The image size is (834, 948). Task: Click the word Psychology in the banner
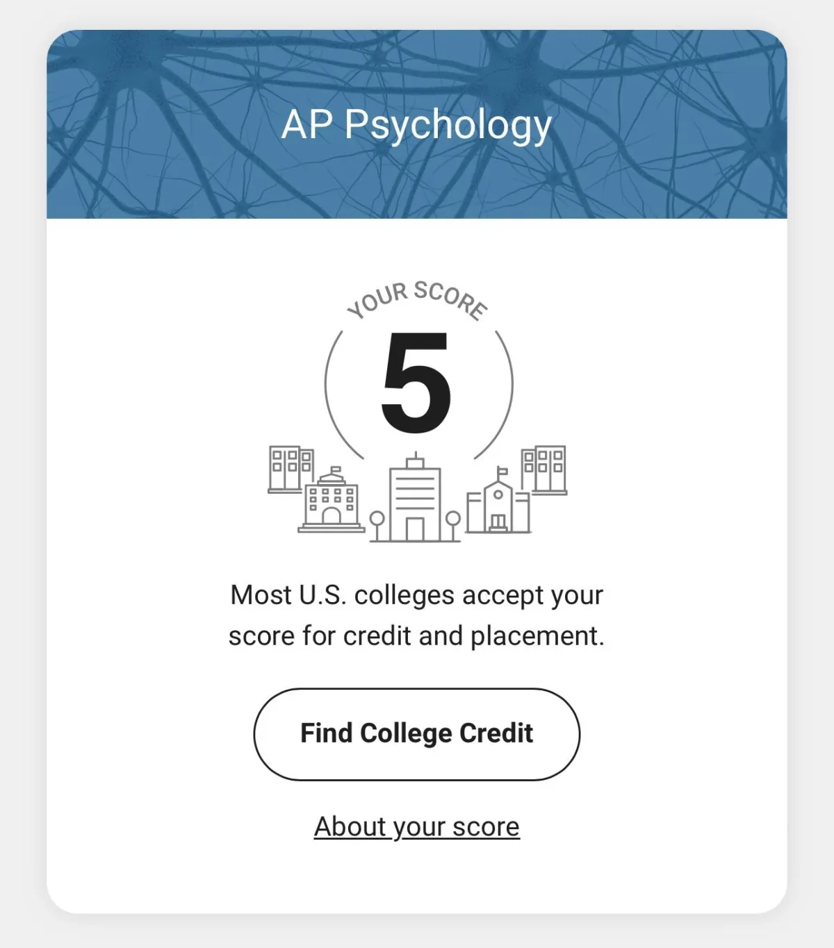point(448,126)
